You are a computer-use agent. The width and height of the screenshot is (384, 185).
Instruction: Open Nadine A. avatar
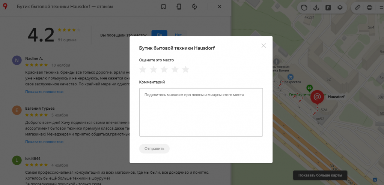click(x=17, y=61)
